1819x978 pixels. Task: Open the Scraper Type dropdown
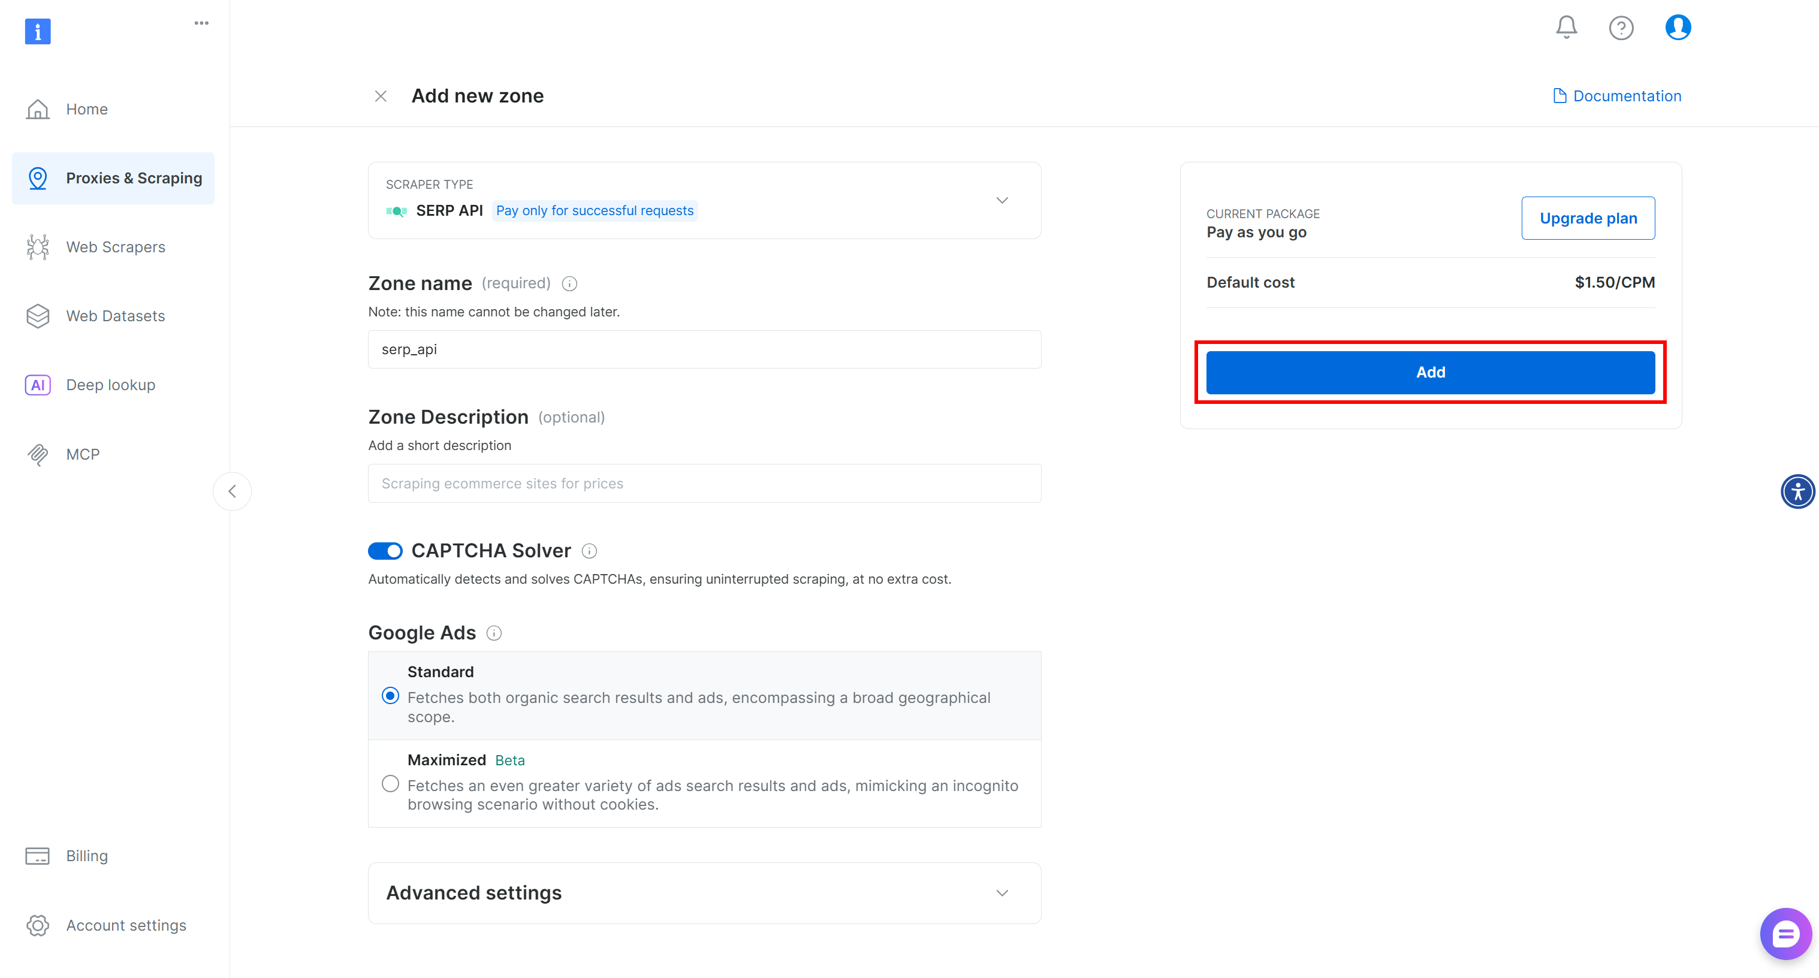[x=1002, y=201]
